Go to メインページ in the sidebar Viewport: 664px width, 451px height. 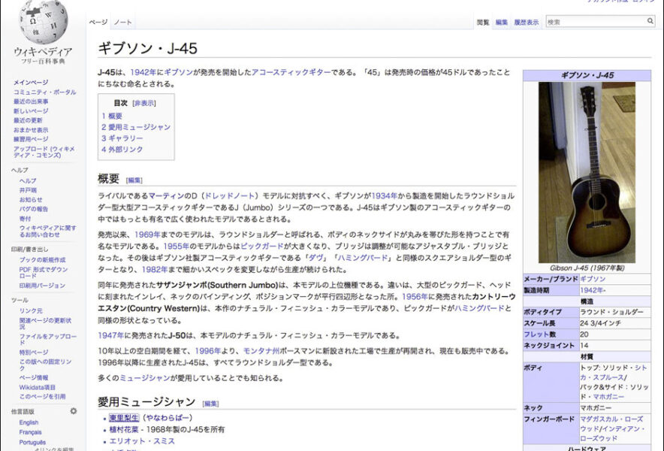click(x=31, y=82)
